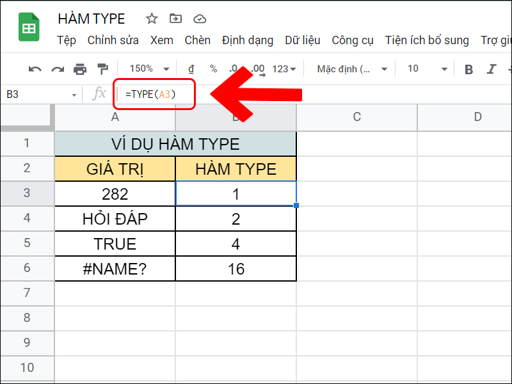Open the 150% zoom dropdown
The height and width of the screenshot is (384, 512).
[x=150, y=68]
